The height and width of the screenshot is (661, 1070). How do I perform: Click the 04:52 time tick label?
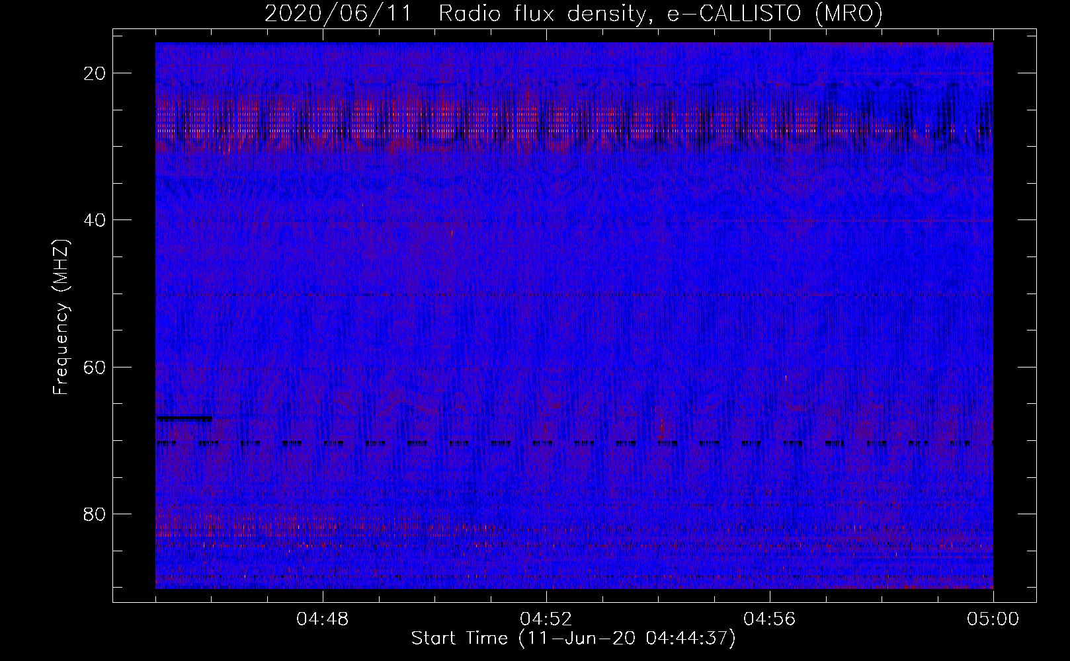[546, 619]
